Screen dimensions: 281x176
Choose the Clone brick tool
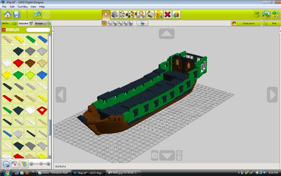tap(115, 15)
